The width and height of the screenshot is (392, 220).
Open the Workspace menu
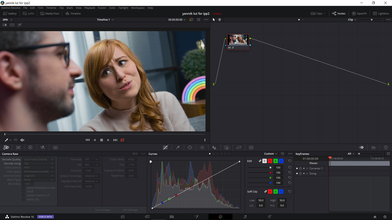pos(138,8)
